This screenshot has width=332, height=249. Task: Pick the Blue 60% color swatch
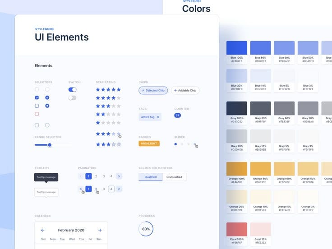pyautogui.click(x=284, y=48)
